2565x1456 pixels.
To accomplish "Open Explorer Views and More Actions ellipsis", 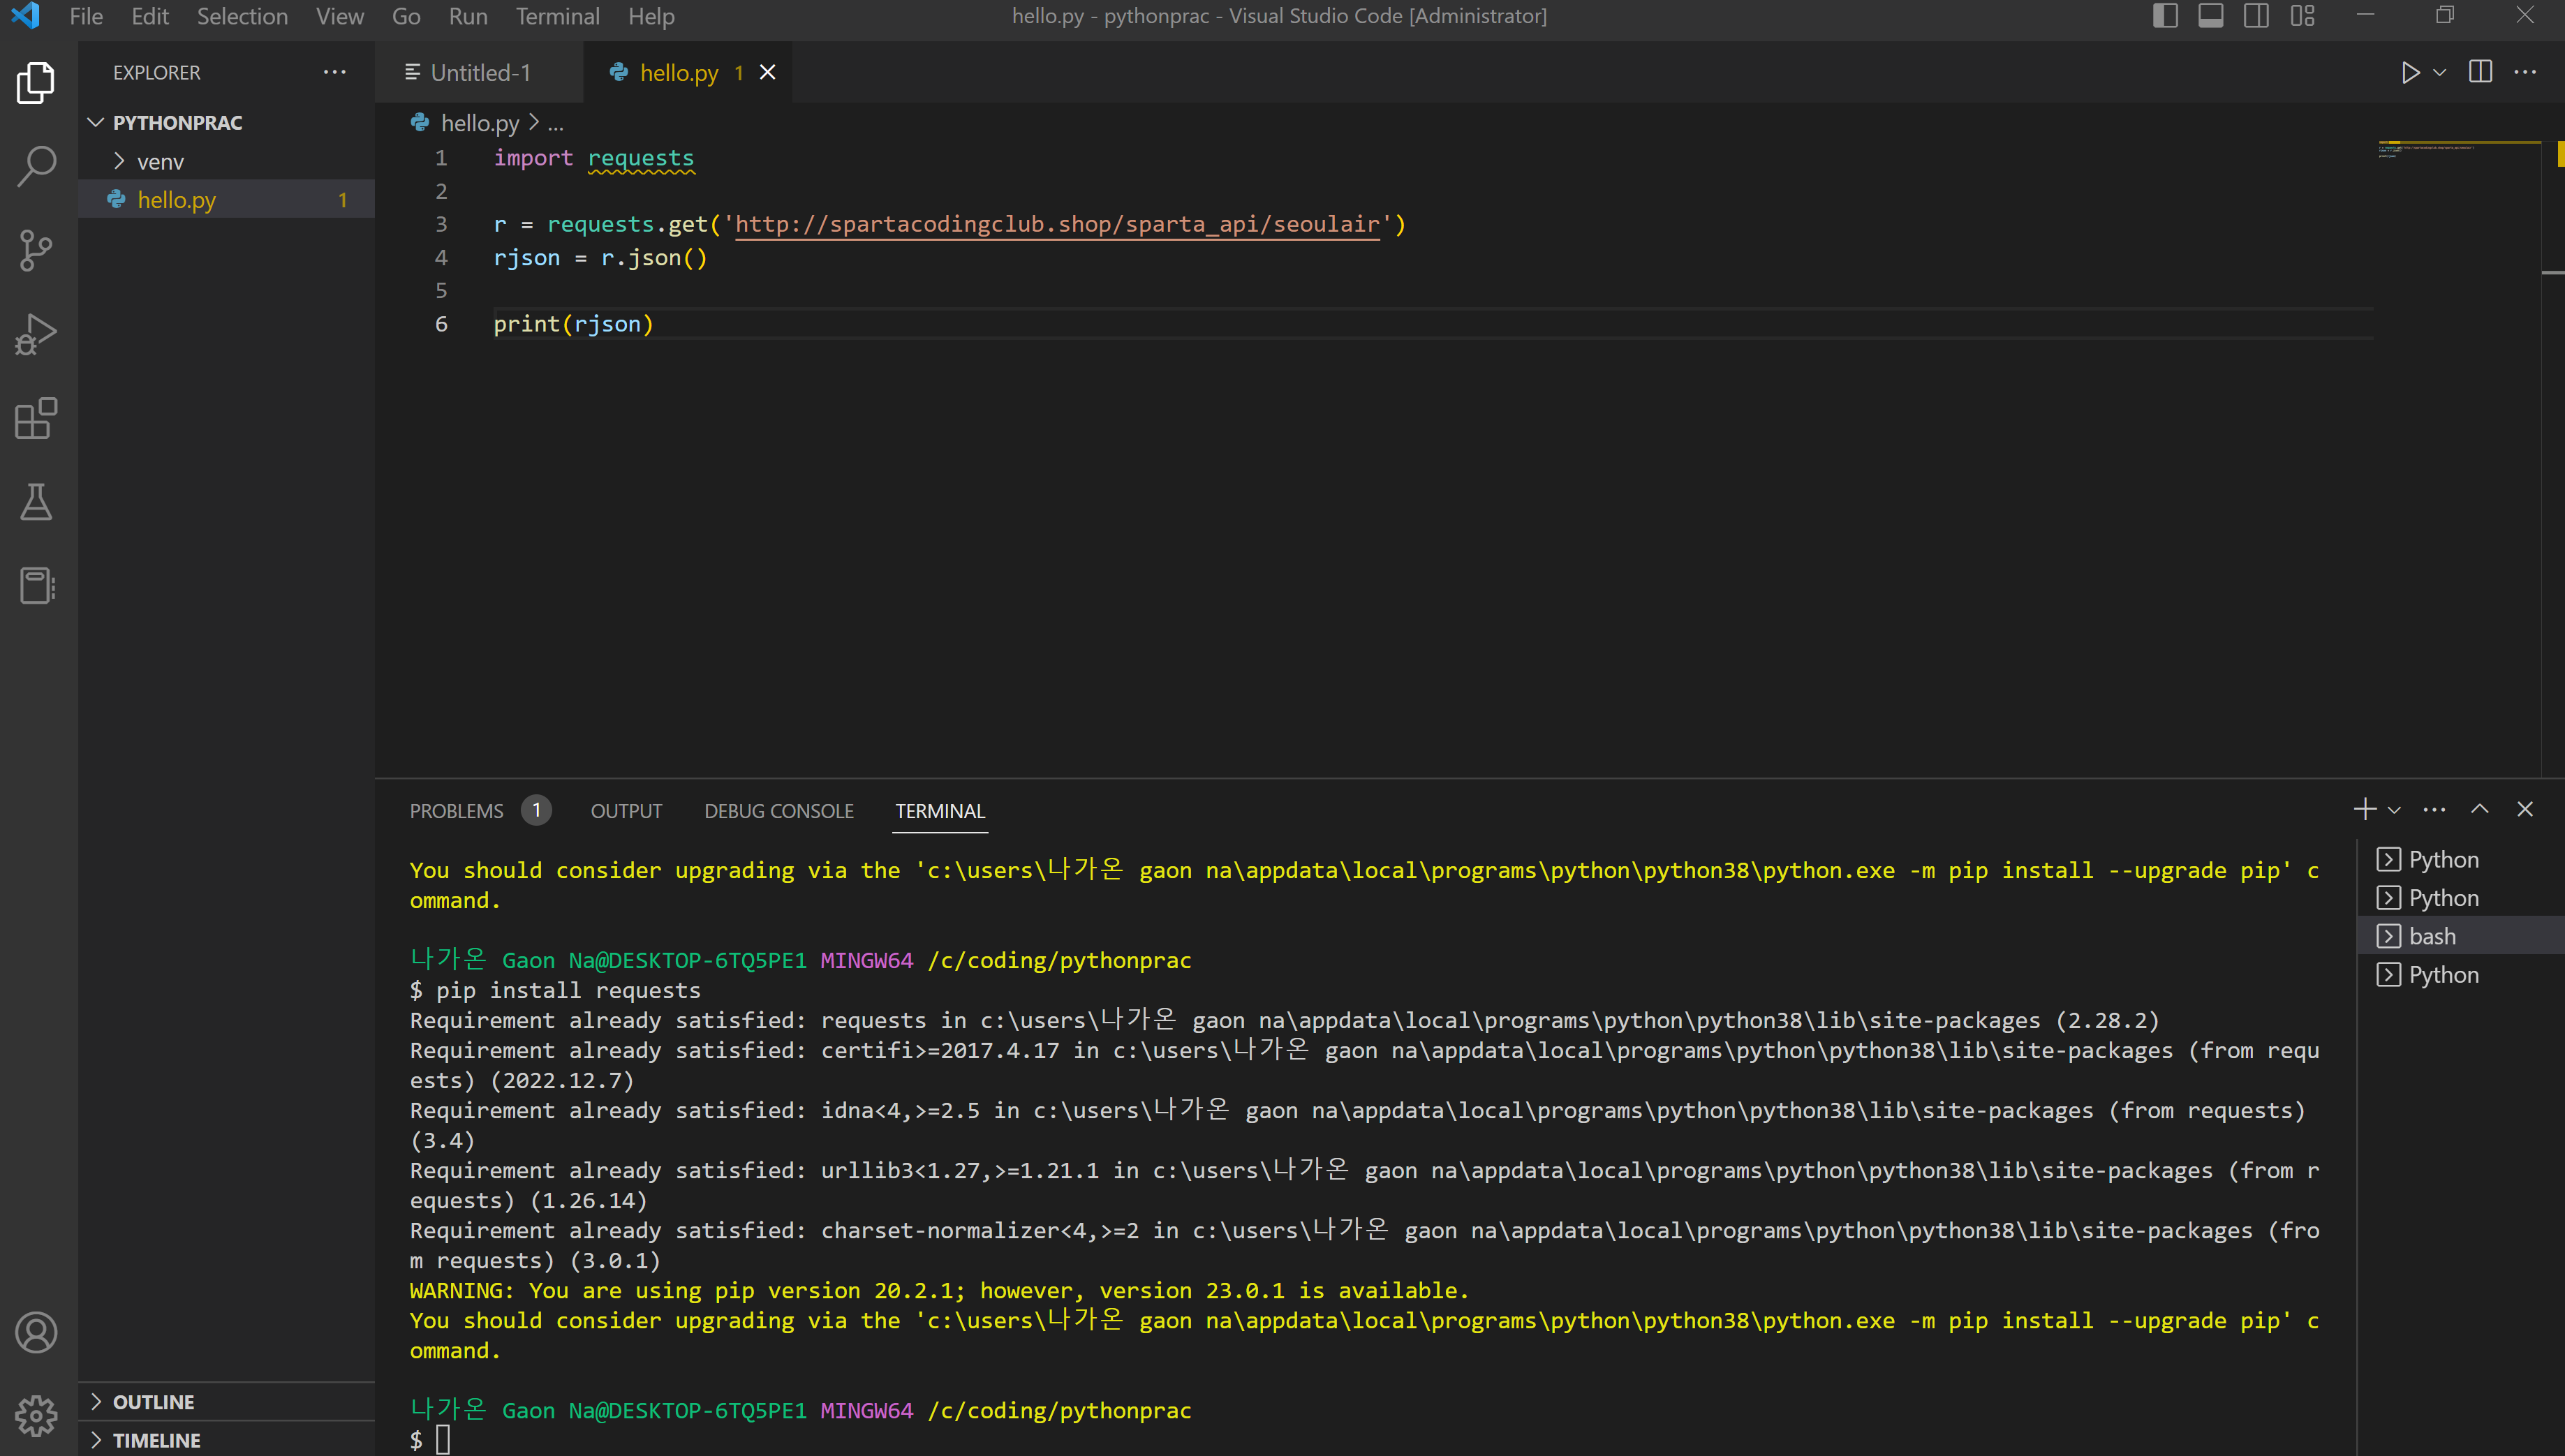I will 334,72.
